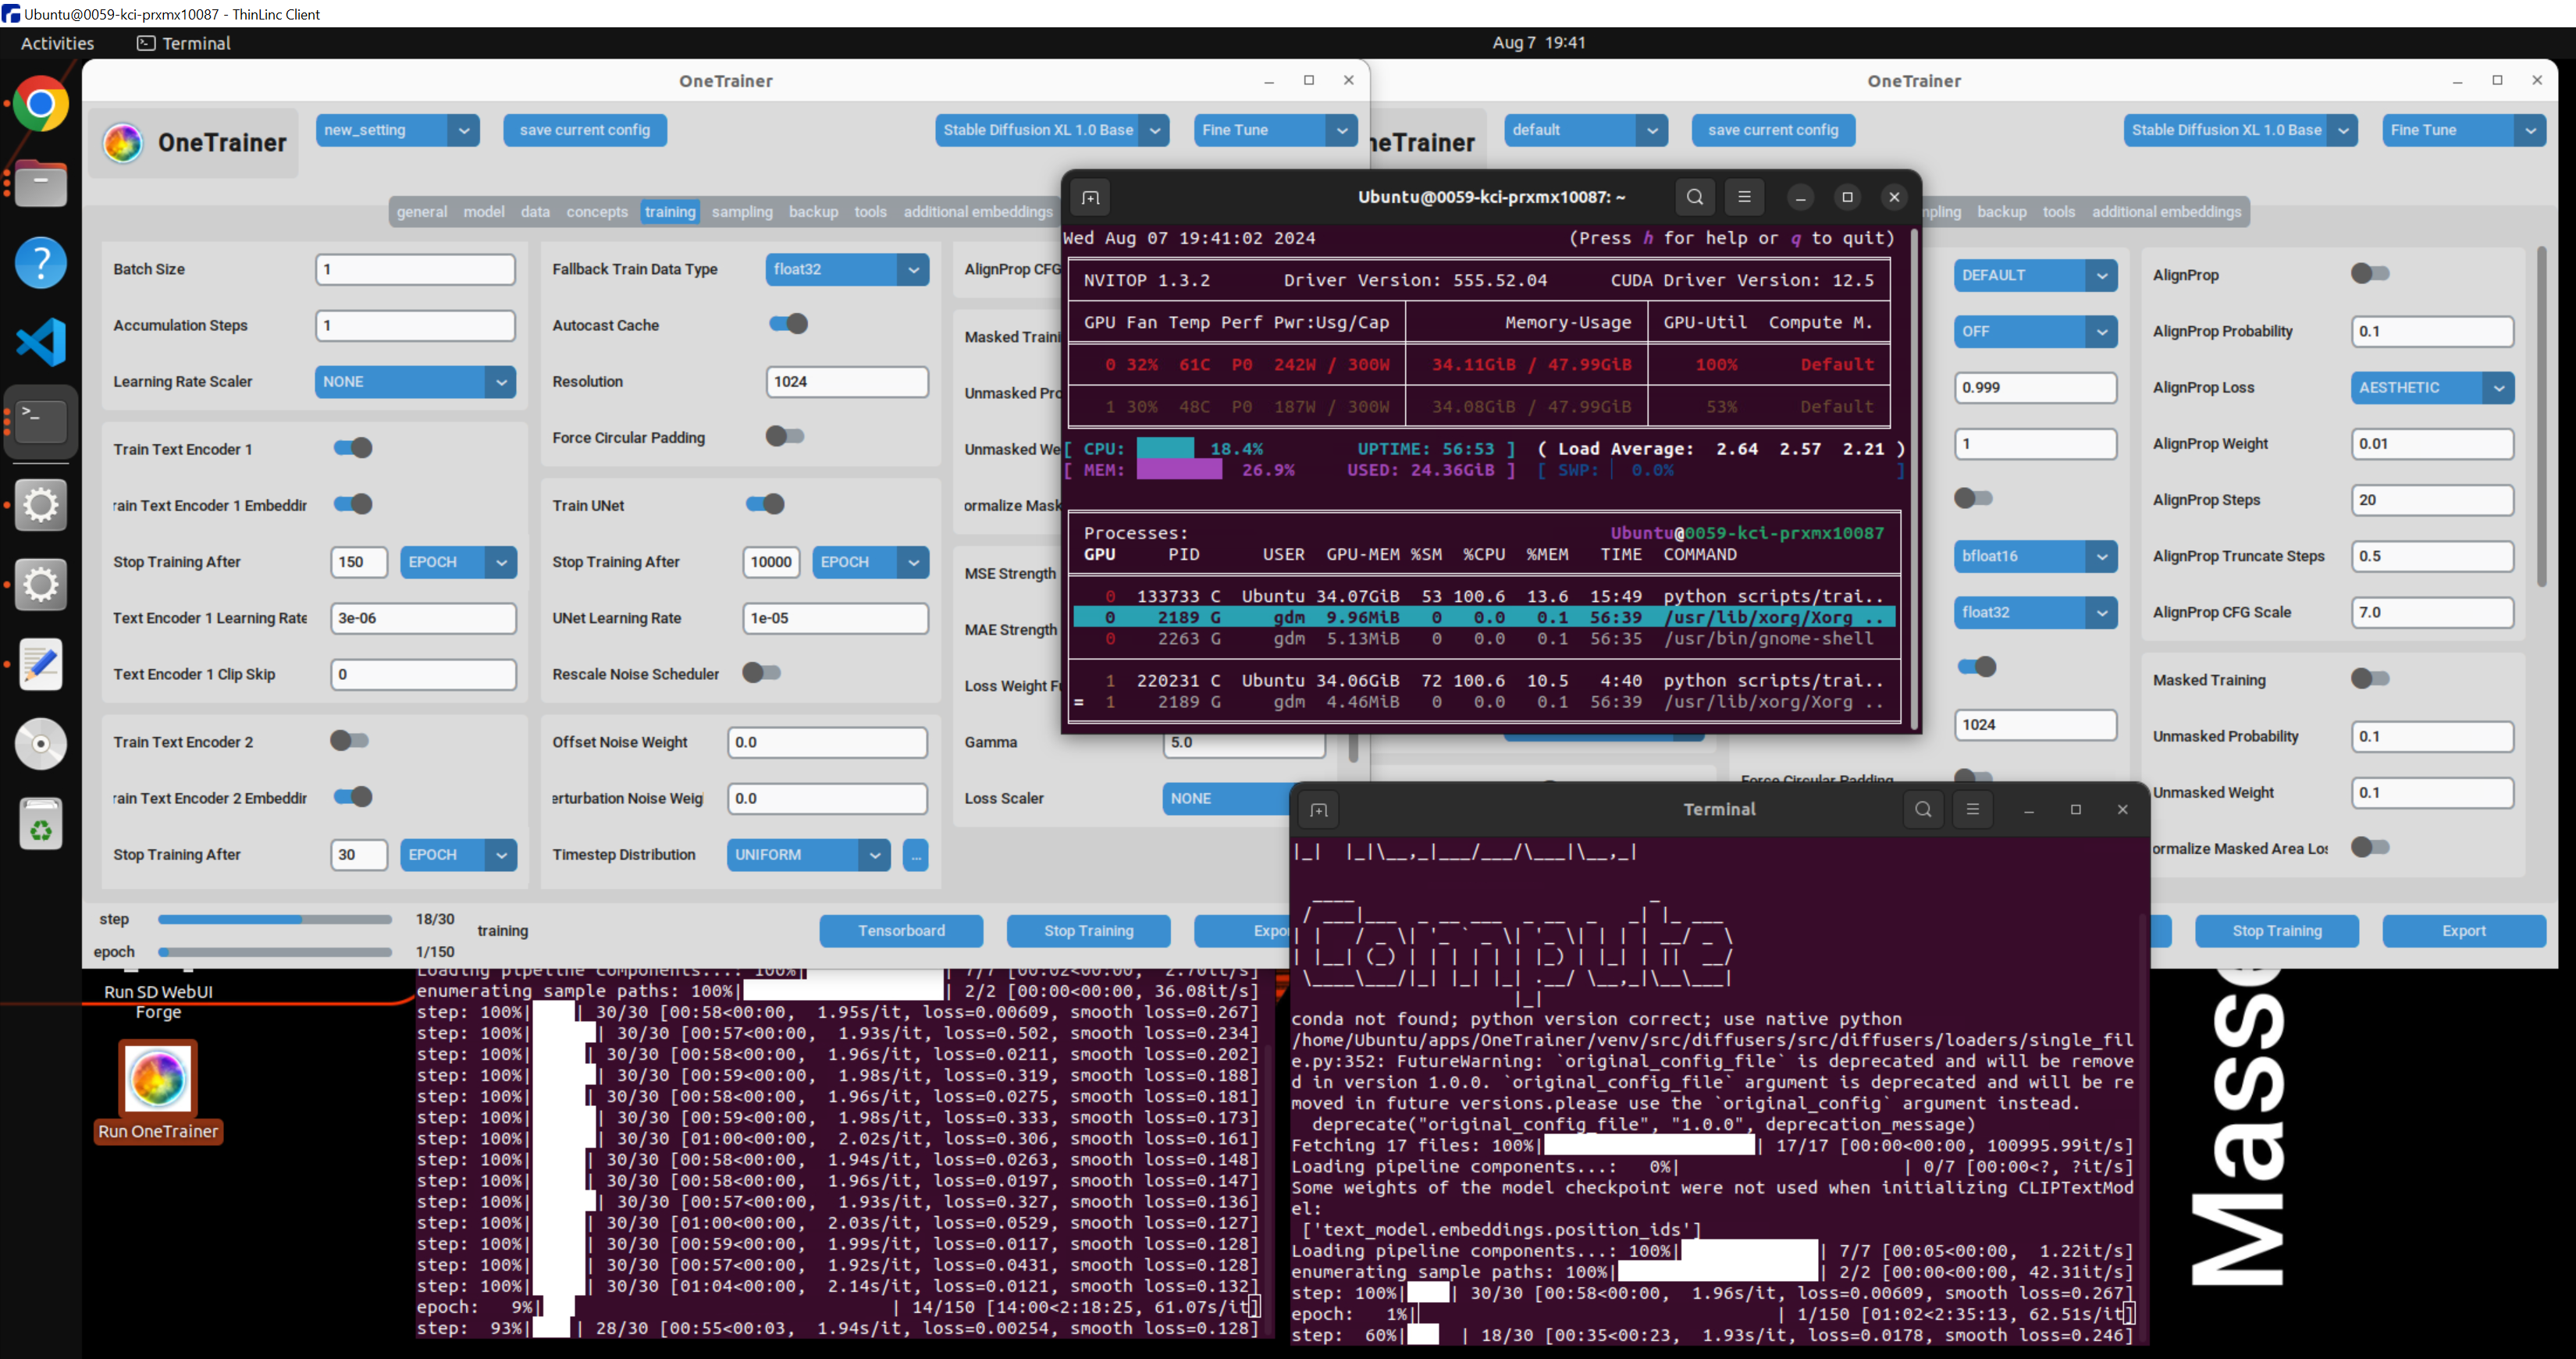Expand the Timestep Distribution UNIFORM dropdown
Screen dimensions: 2576x1359
(807, 855)
